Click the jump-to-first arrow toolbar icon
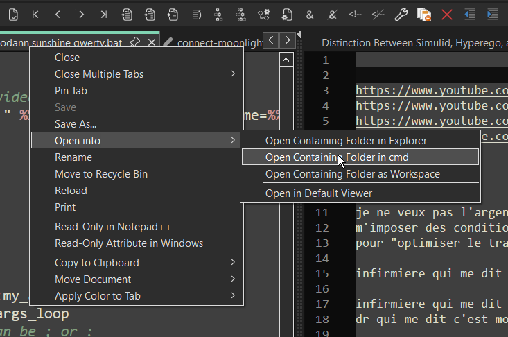508x337 pixels. [x=35, y=14]
